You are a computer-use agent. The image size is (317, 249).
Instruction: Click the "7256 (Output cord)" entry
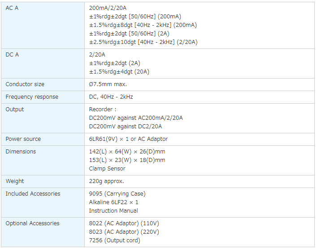[x=114, y=240]
